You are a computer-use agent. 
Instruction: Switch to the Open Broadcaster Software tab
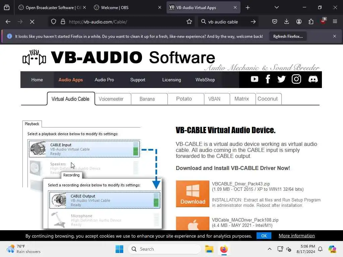[x=52, y=8]
